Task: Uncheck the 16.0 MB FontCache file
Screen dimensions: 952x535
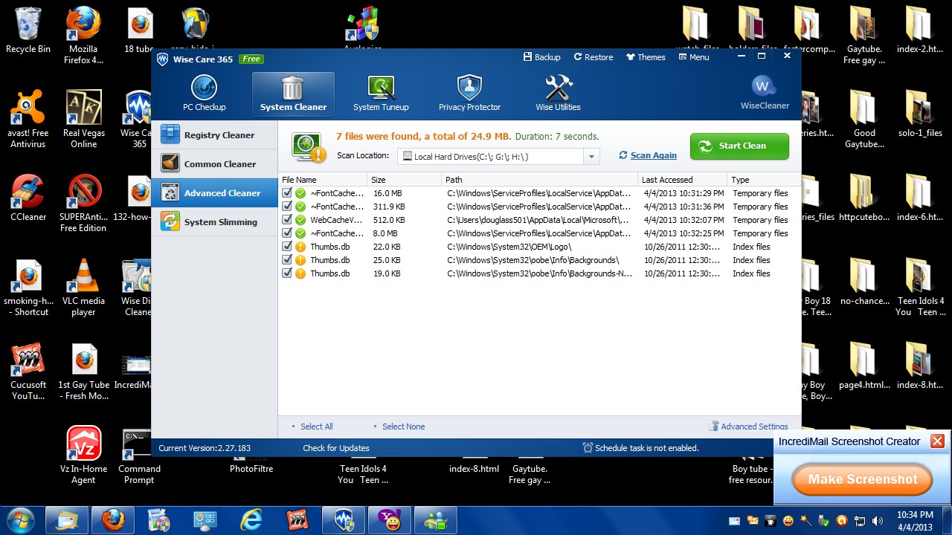Action: click(287, 193)
